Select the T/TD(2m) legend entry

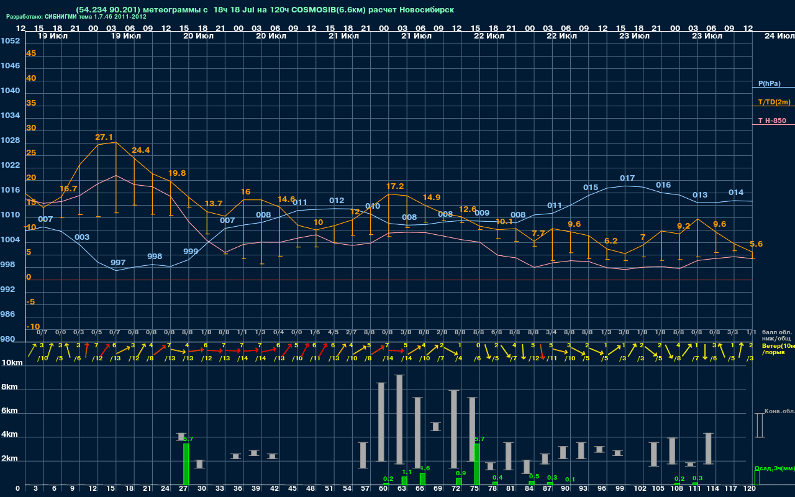coord(775,102)
